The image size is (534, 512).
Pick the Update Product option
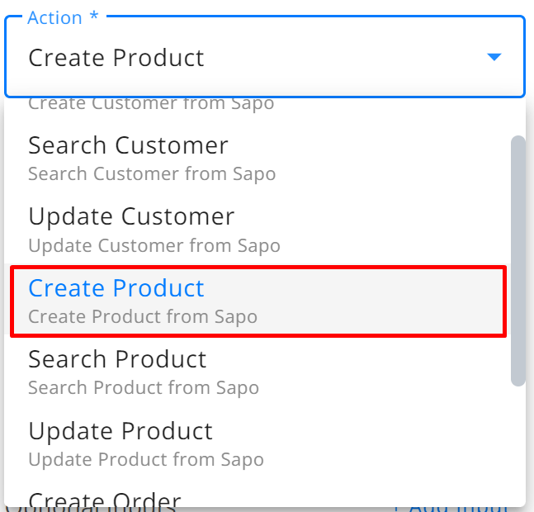pos(258,444)
